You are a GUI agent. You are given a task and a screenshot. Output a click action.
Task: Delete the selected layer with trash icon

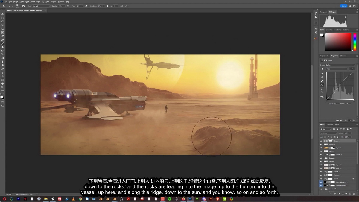[354, 194]
